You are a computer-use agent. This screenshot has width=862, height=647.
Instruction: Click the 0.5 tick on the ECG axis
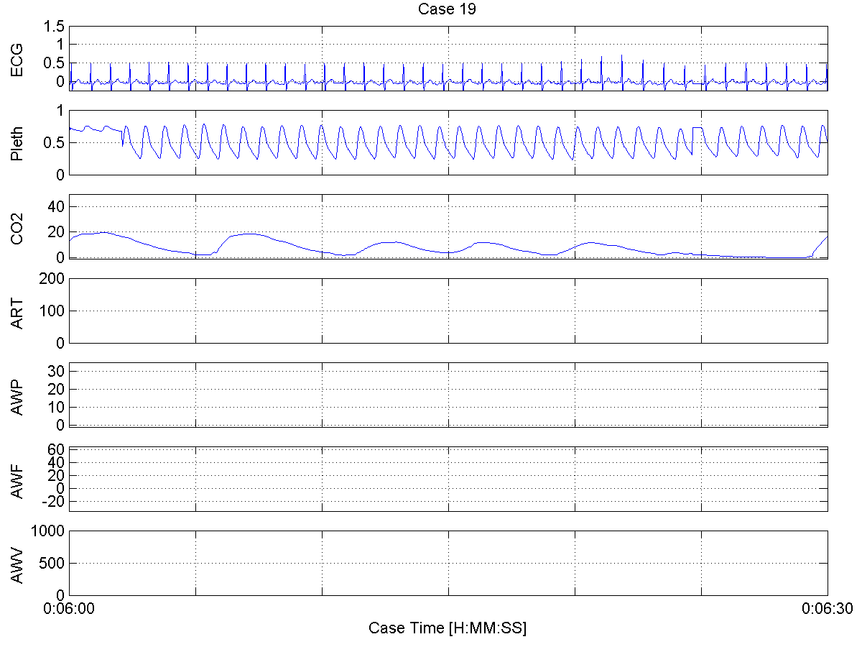pos(55,63)
